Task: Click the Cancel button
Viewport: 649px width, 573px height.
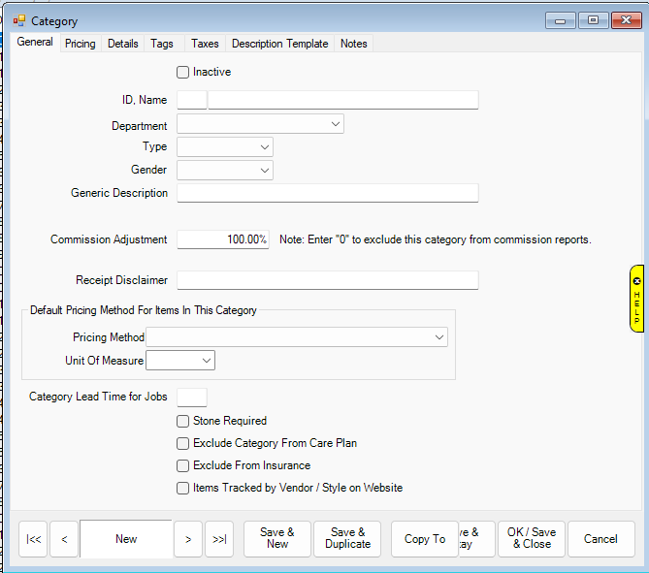Action: tap(600, 539)
